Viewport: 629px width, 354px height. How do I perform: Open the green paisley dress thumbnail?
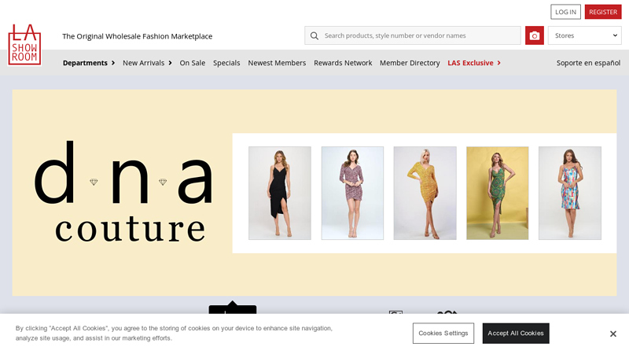point(498,193)
